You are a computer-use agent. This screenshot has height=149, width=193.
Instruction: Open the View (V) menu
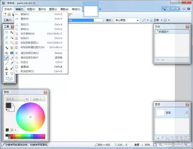(x=31, y=9)
